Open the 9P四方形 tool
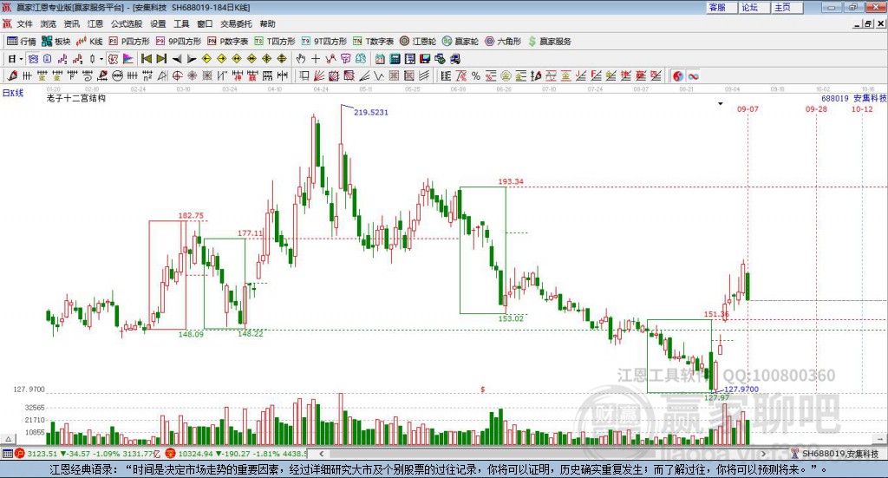The image size is (888, 478). pos(179,42)
